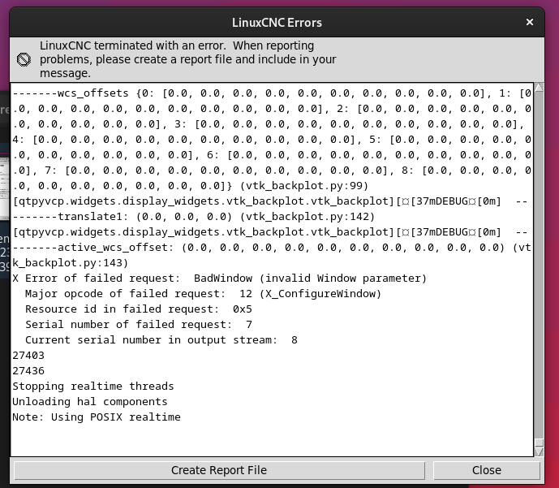This screenshot has height=488, width=559.
Task: Click the first wcs_offsets log line
Action: pos(272,93)
